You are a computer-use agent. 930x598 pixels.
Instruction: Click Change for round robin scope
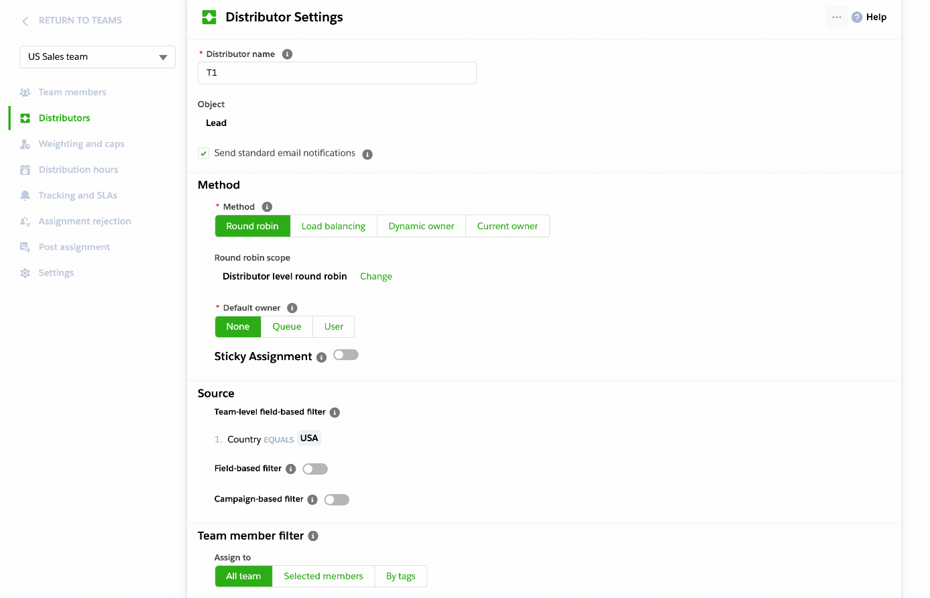pyautogui.click(x=376, y=277)
